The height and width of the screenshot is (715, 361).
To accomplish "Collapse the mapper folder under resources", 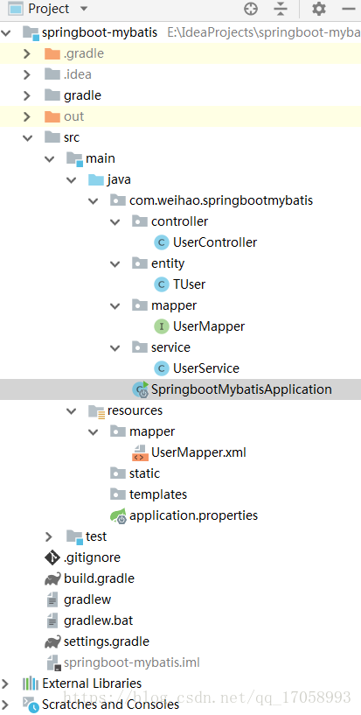I will coord(93,432).
